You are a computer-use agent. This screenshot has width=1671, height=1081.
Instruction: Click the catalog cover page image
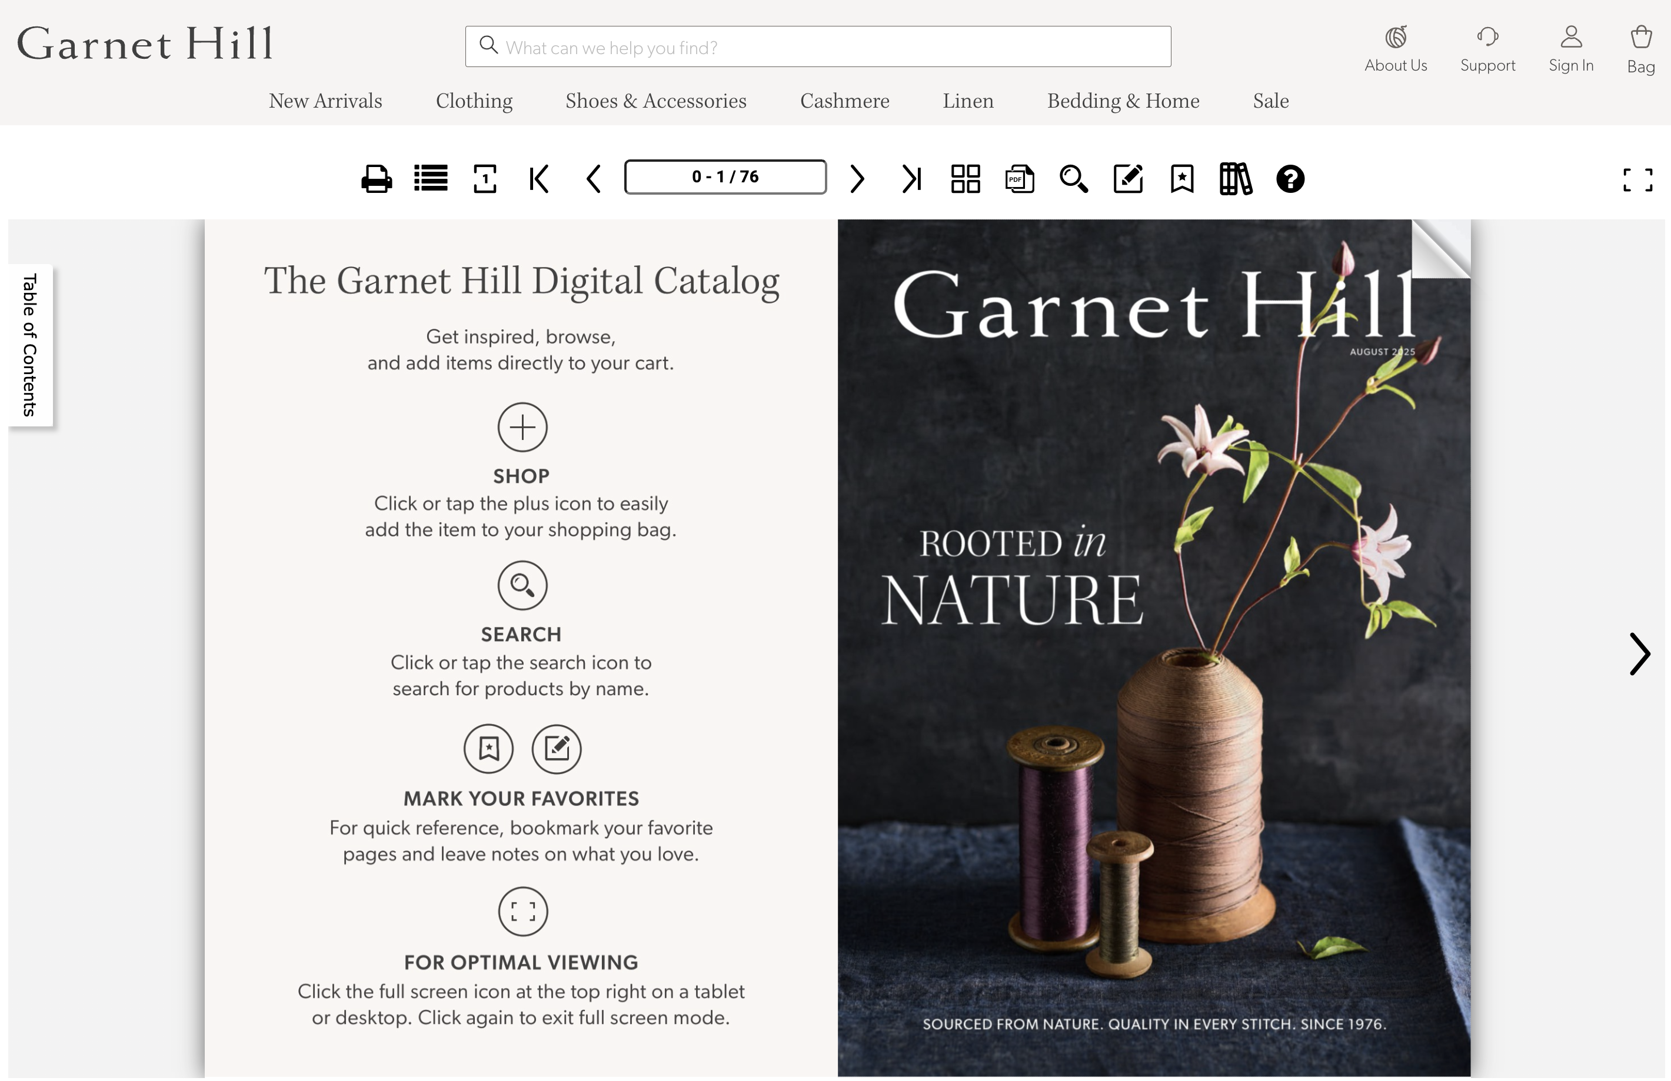click(1154, 648)
